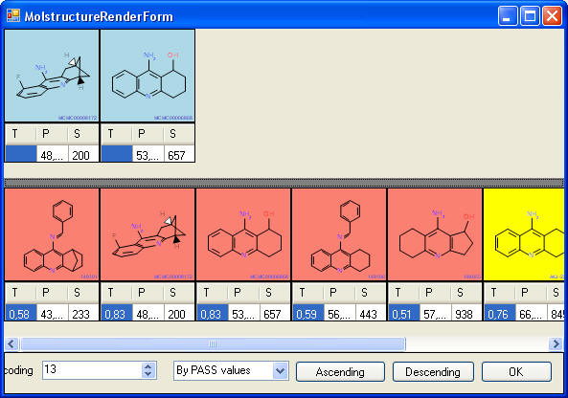Viewport: 568px width, 398px height.
Task: Click the horizontal scrollbar left arrow
Action: [x=11, y=343]
